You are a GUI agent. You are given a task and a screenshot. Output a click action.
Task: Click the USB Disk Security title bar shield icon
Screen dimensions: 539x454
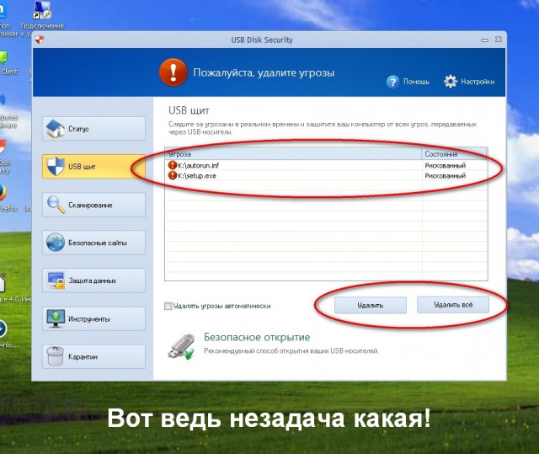[40, 40]
